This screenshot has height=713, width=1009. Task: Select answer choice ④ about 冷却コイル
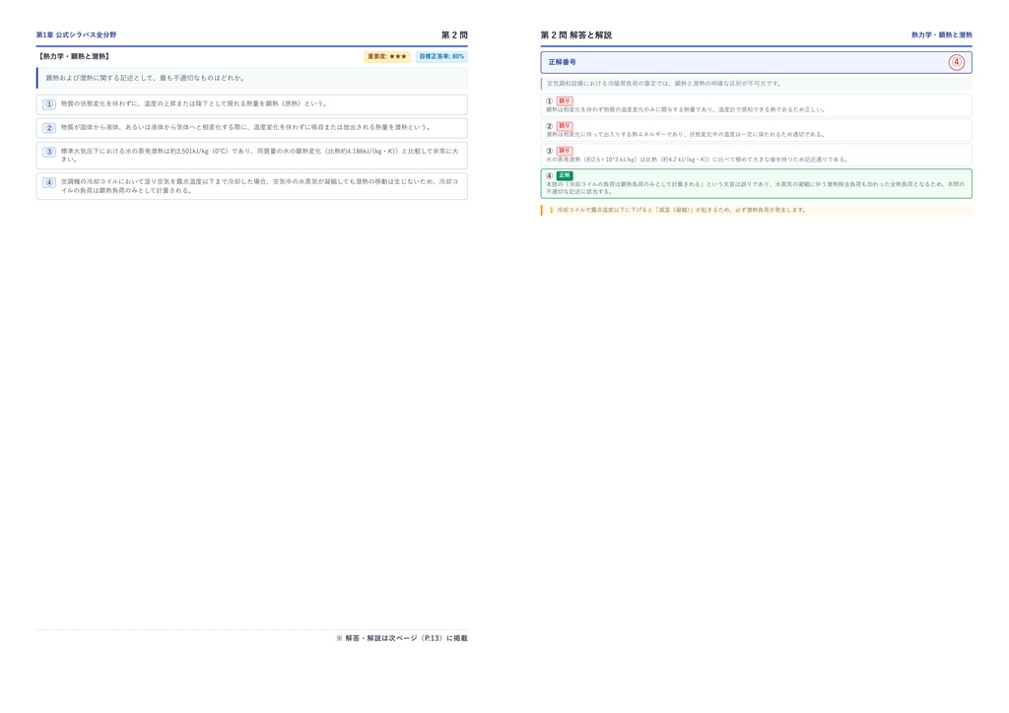[x=251, y=186]
